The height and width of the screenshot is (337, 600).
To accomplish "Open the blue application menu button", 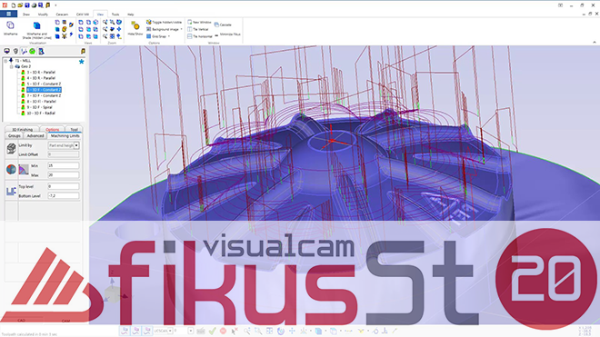I will [8, 14].
